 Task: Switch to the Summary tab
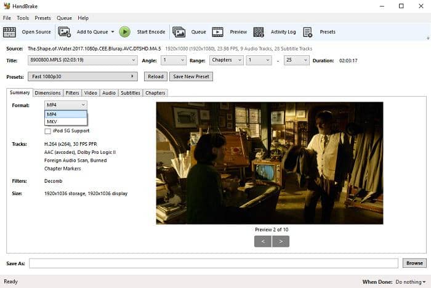(x=20, y=92)
